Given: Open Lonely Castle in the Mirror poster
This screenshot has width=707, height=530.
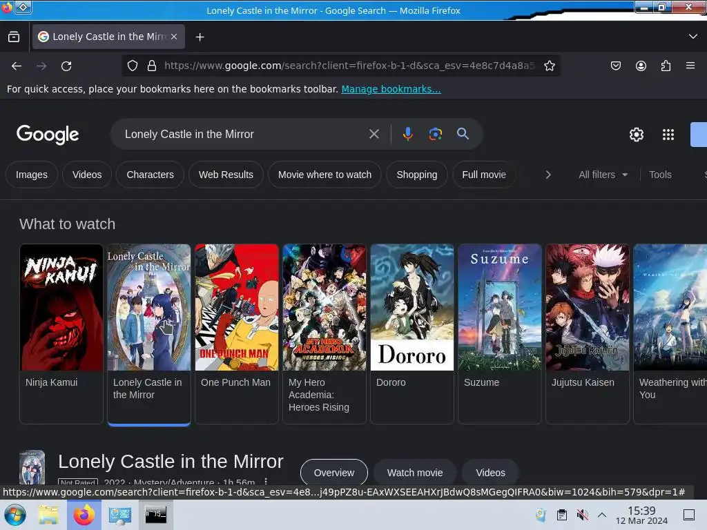Looking at the screenshot, I should point(149,333).
